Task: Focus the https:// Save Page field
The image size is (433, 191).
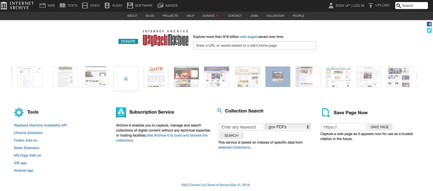Action: (343, 127)
